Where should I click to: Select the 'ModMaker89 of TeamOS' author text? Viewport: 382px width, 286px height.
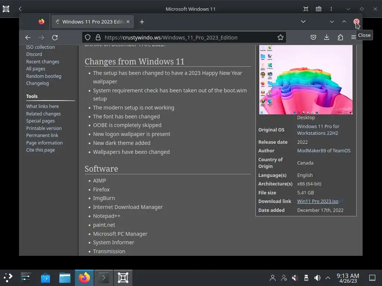point(324,150)
